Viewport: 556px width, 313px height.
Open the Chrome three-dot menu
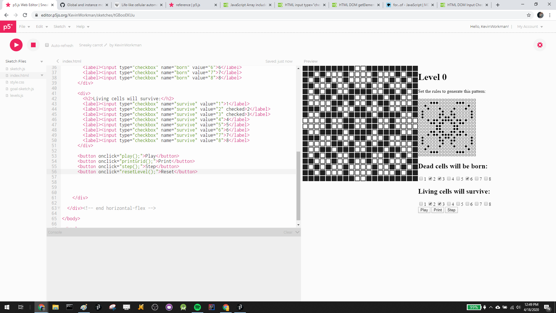point(550,15)
